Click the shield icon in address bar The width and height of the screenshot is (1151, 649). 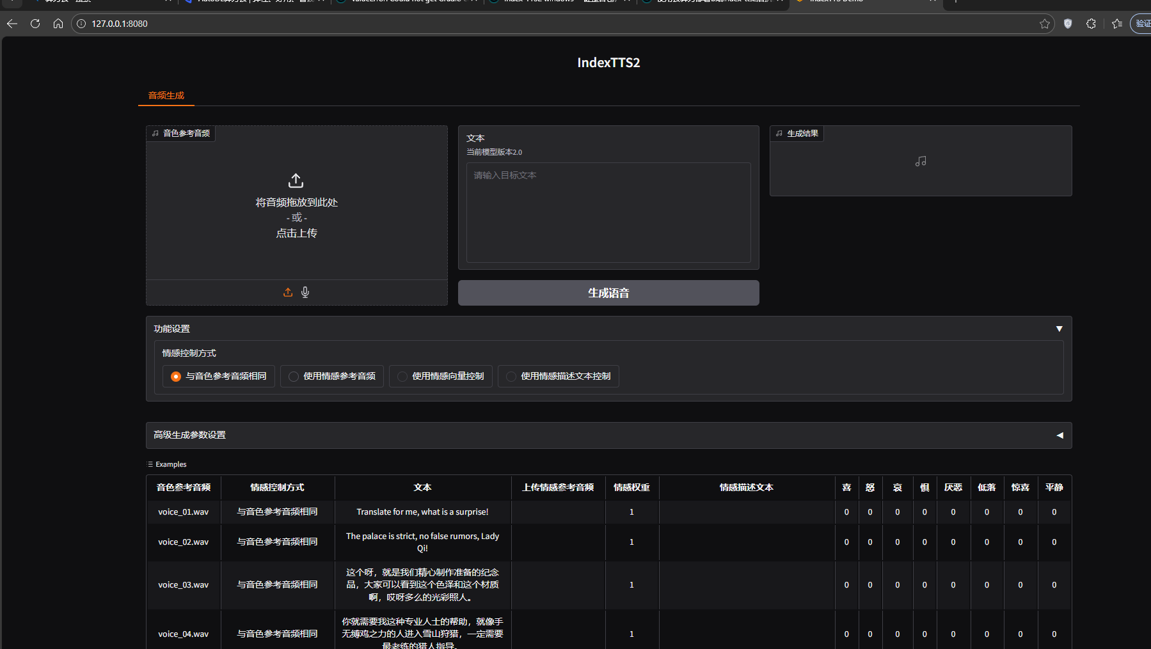[x=1068, y=24]
